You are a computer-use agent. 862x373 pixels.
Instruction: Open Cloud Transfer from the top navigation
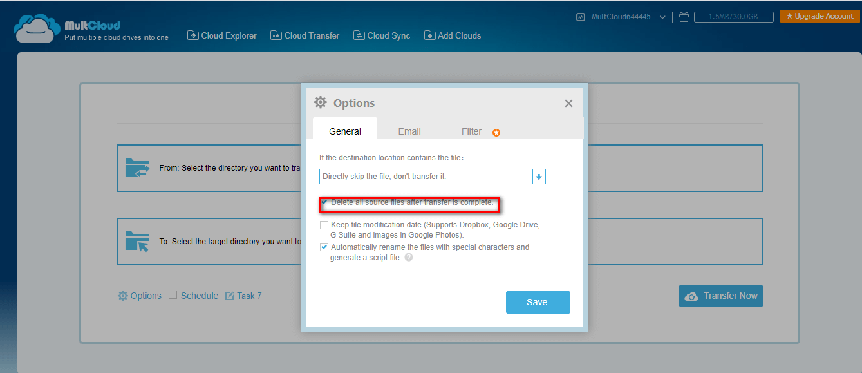(305, 35)
